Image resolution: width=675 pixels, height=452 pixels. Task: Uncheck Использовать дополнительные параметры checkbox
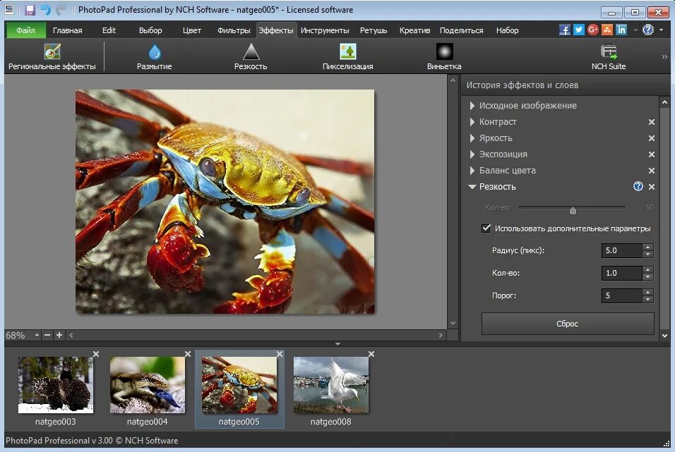coord(486,228)
